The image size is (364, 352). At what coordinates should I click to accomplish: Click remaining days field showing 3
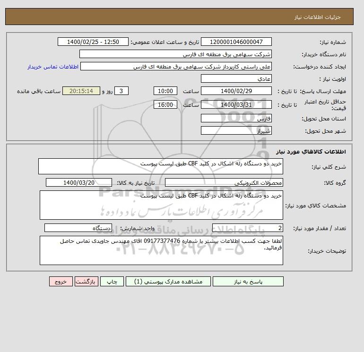[x=121, y=91]
